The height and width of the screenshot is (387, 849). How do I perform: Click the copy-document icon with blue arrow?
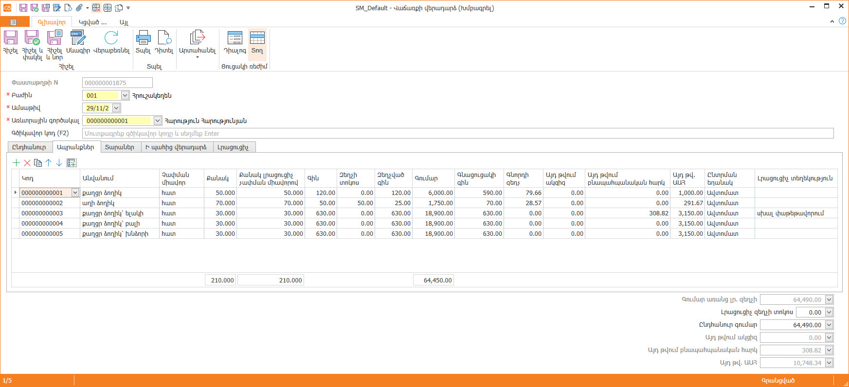point(119,8)
